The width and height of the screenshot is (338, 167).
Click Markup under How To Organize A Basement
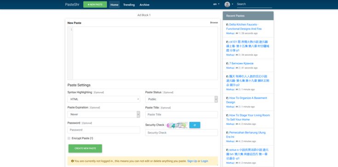click(230, 107)
